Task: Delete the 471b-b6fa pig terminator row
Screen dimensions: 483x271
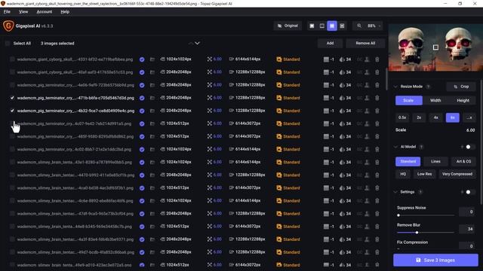Action: pyautogui.click(x=377, y=98)
